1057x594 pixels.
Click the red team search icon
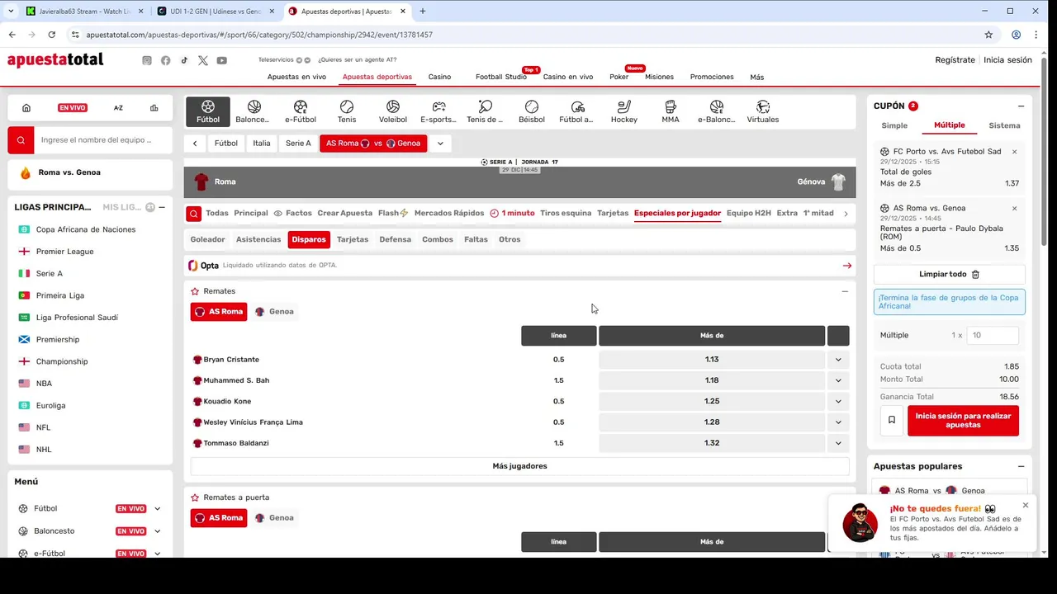[21, 140]
